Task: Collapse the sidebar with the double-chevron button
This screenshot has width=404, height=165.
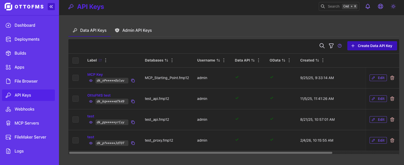Action: [51, 7]
